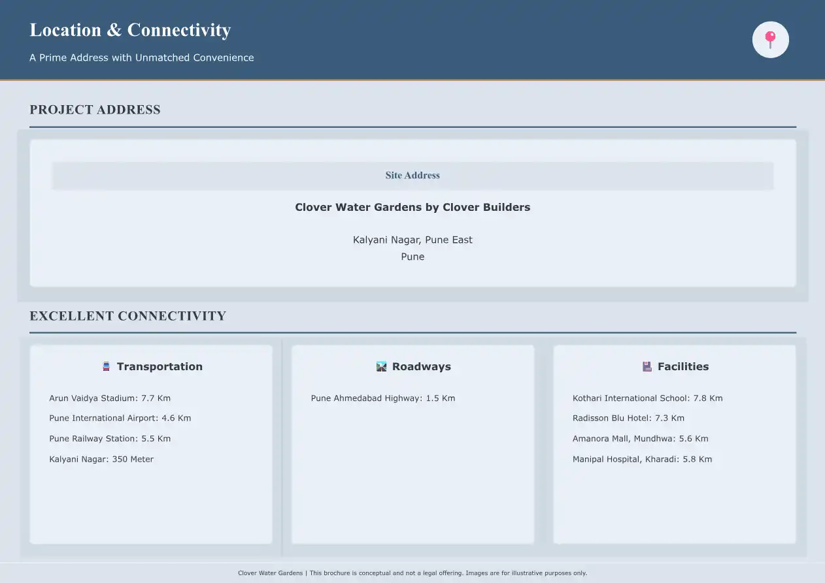Select the Pune Railway Station entry
Image resolution: width=825 pixels, height=583 pixels.
coord(110,439)
